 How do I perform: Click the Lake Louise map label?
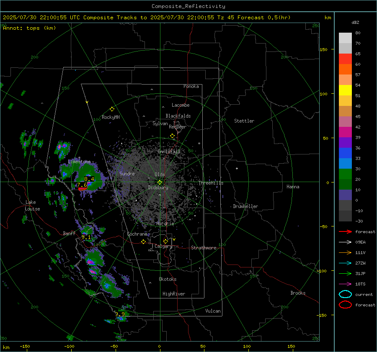click(32, 206)
